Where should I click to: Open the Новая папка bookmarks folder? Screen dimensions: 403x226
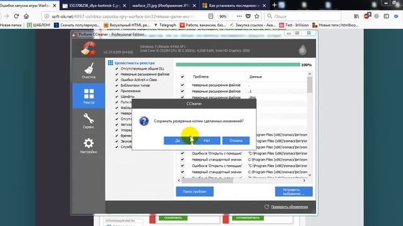11,25
